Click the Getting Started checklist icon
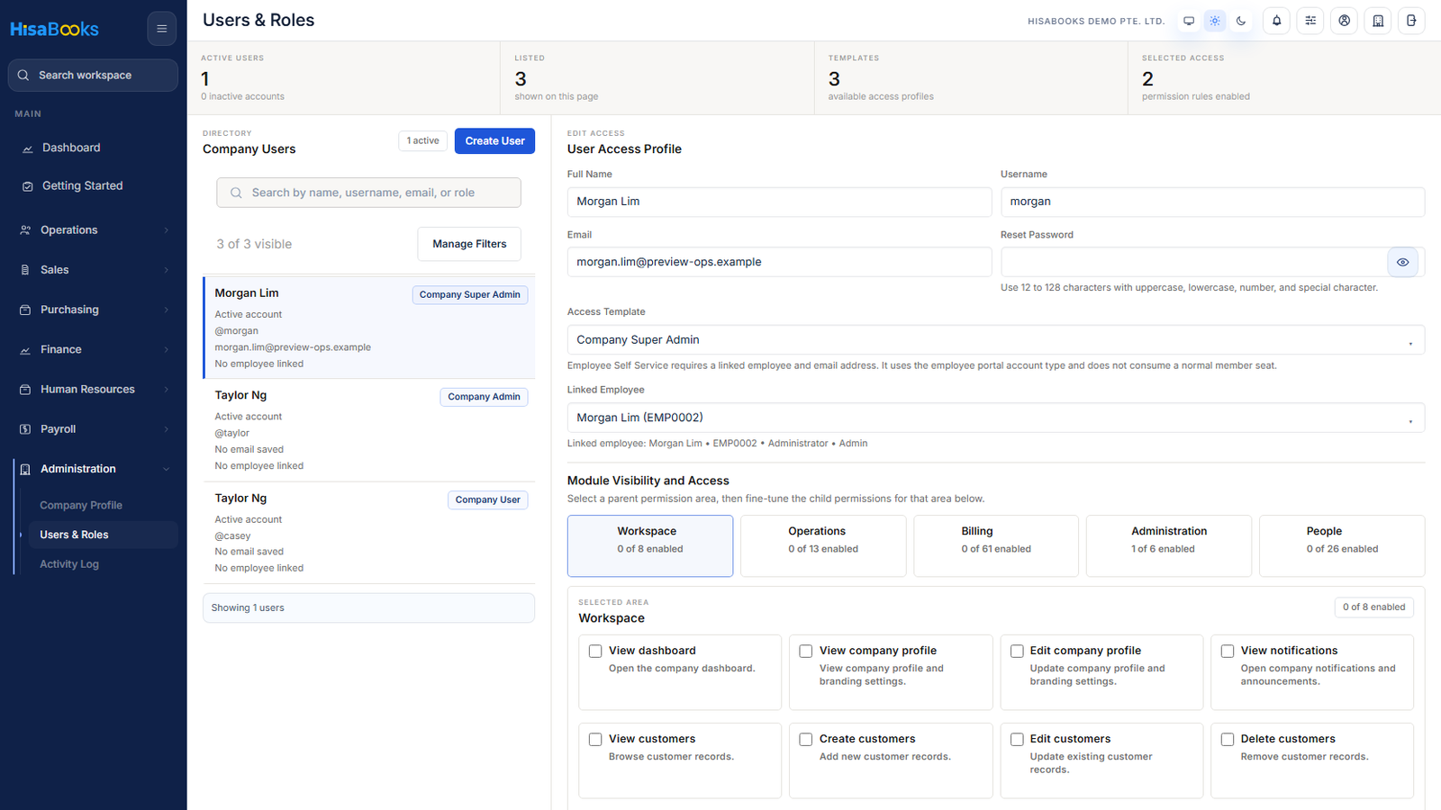Image resolution: width=1441 pixels, height=810 pixels. pyautogui.click(x=27, y=186)
